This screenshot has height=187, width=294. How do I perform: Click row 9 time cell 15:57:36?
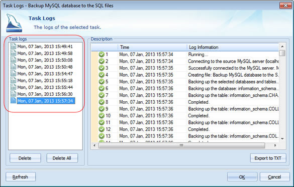(x=146, y=109)
